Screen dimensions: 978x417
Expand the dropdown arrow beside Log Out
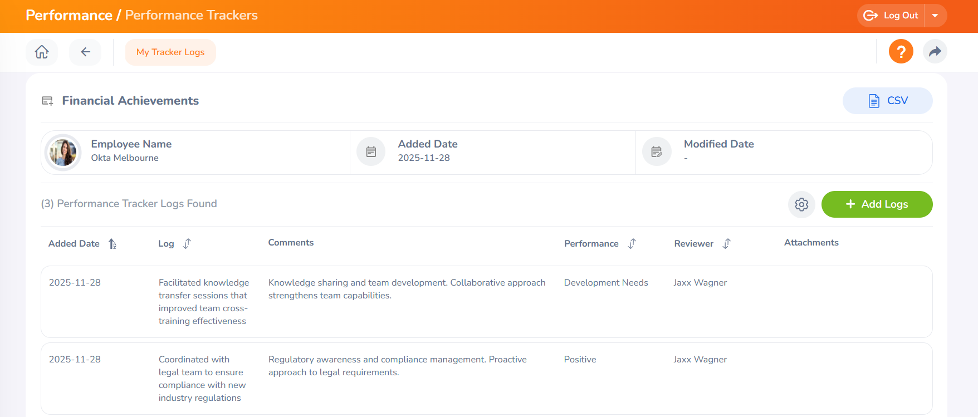pos(935,16)
